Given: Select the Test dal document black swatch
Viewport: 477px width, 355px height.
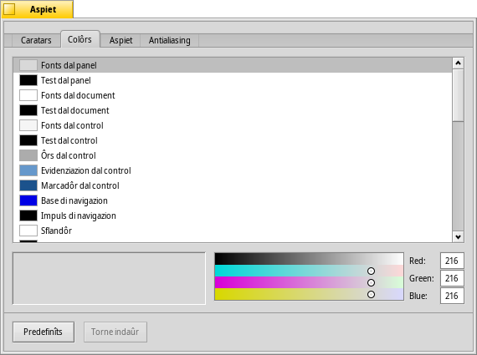Looking at the screenshot, I should (28, 110).
